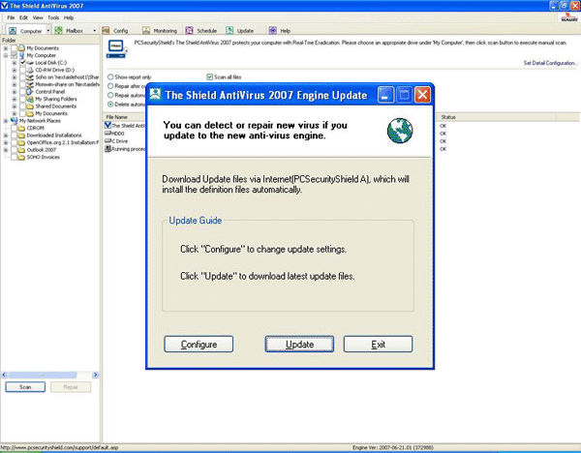This screenshot has height=453, width=581.
Task: Click the Control Panel icon in the folder tree
Action: point(30,92)
